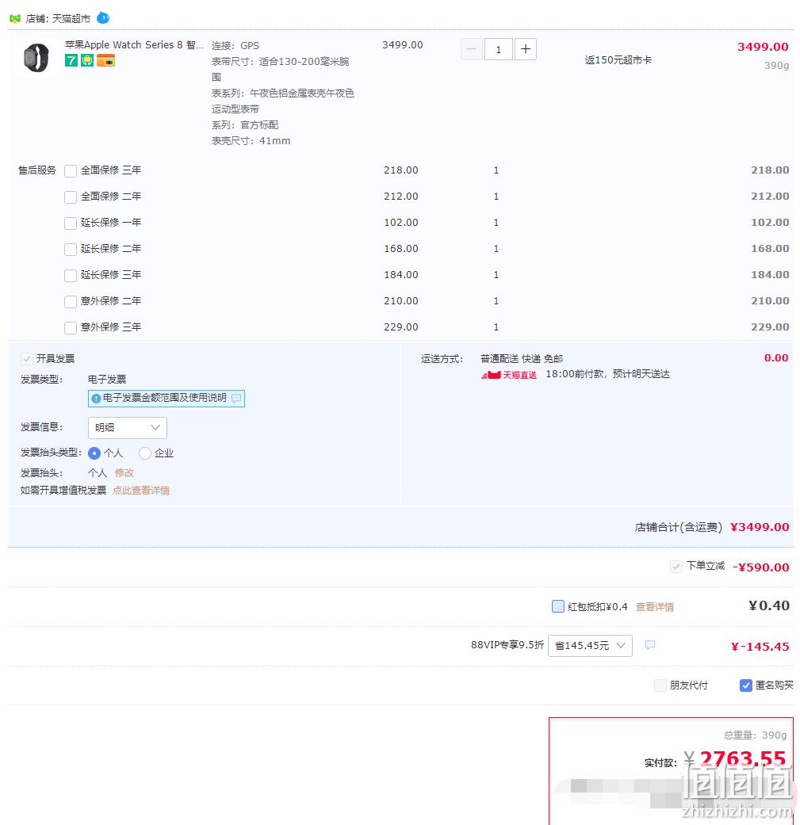Viewport: 800px width, 825px height.
Task: Click the info icon in invoice notice
Action: pos(96,399)
